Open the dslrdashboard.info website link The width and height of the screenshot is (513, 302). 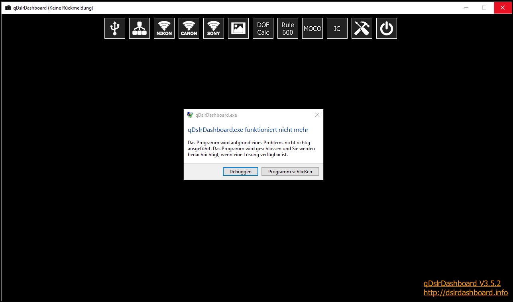(x=466, y=292)
